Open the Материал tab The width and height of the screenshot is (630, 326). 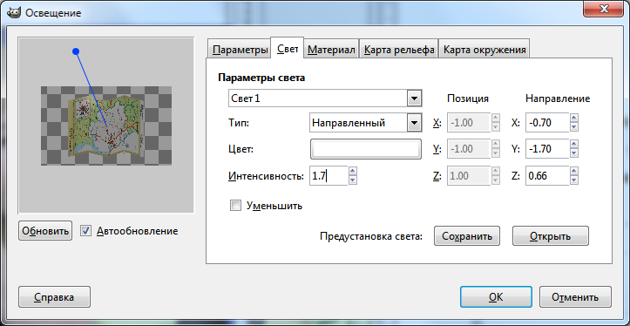click(331, 50)
